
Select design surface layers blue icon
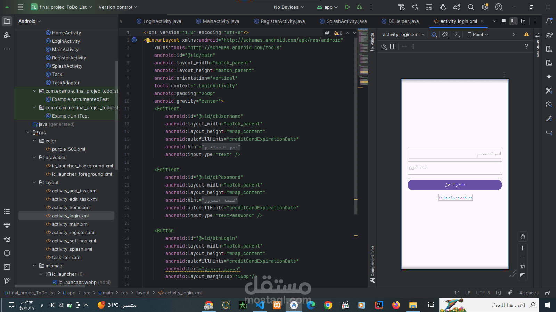point(434,34)
